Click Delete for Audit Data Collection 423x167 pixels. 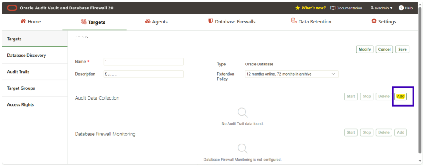tap(384, 97)
